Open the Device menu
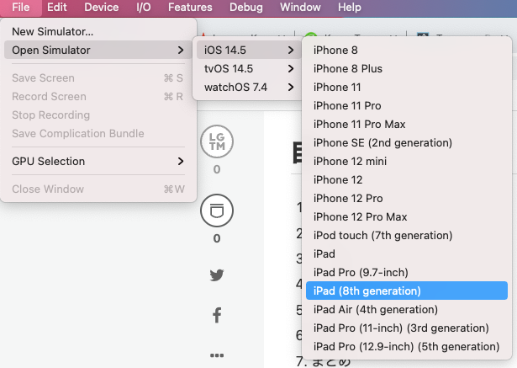The width and height of the screenshot is (517, 368). (x=101, y=8)
